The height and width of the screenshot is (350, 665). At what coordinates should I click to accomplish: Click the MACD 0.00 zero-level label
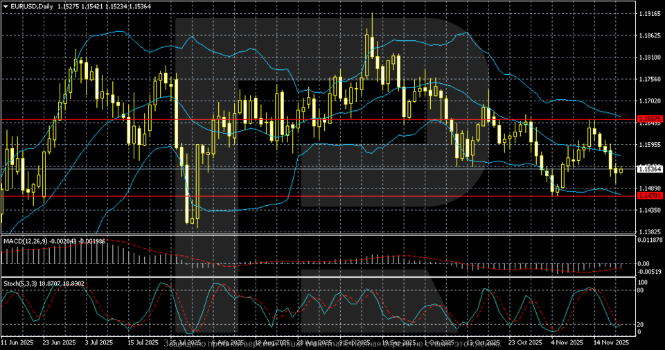[x=644, y=263]
